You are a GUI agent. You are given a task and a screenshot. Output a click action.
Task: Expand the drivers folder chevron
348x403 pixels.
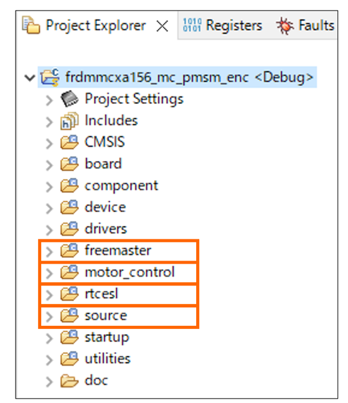(49, 230)
